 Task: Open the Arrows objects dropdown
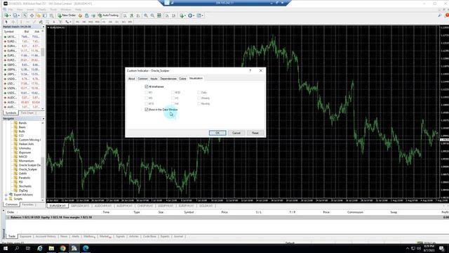click(x=68, y=22)
